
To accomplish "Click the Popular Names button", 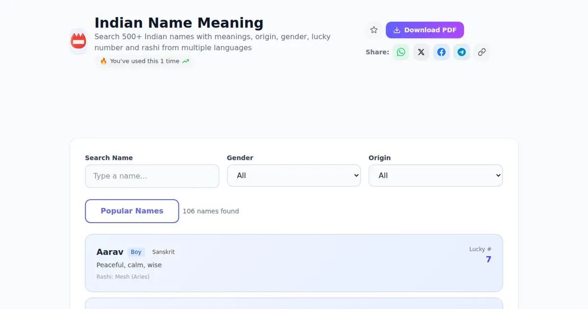I will pos(132,211).
